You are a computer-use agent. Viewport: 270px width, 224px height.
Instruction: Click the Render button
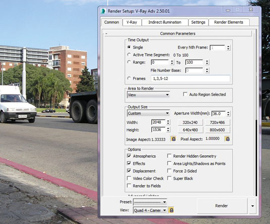222,206
